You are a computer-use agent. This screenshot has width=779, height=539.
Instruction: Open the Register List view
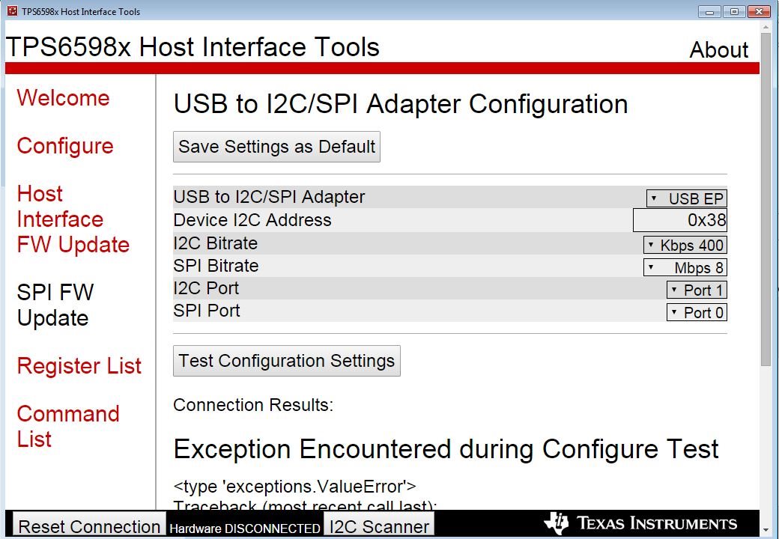pyautogui.click(x=79, y=366)
